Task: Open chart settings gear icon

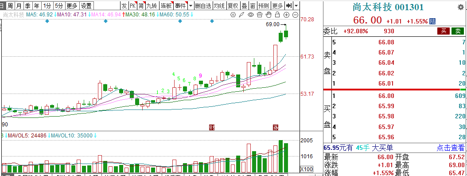Action: pyautogui.click(x=233, y=15)
